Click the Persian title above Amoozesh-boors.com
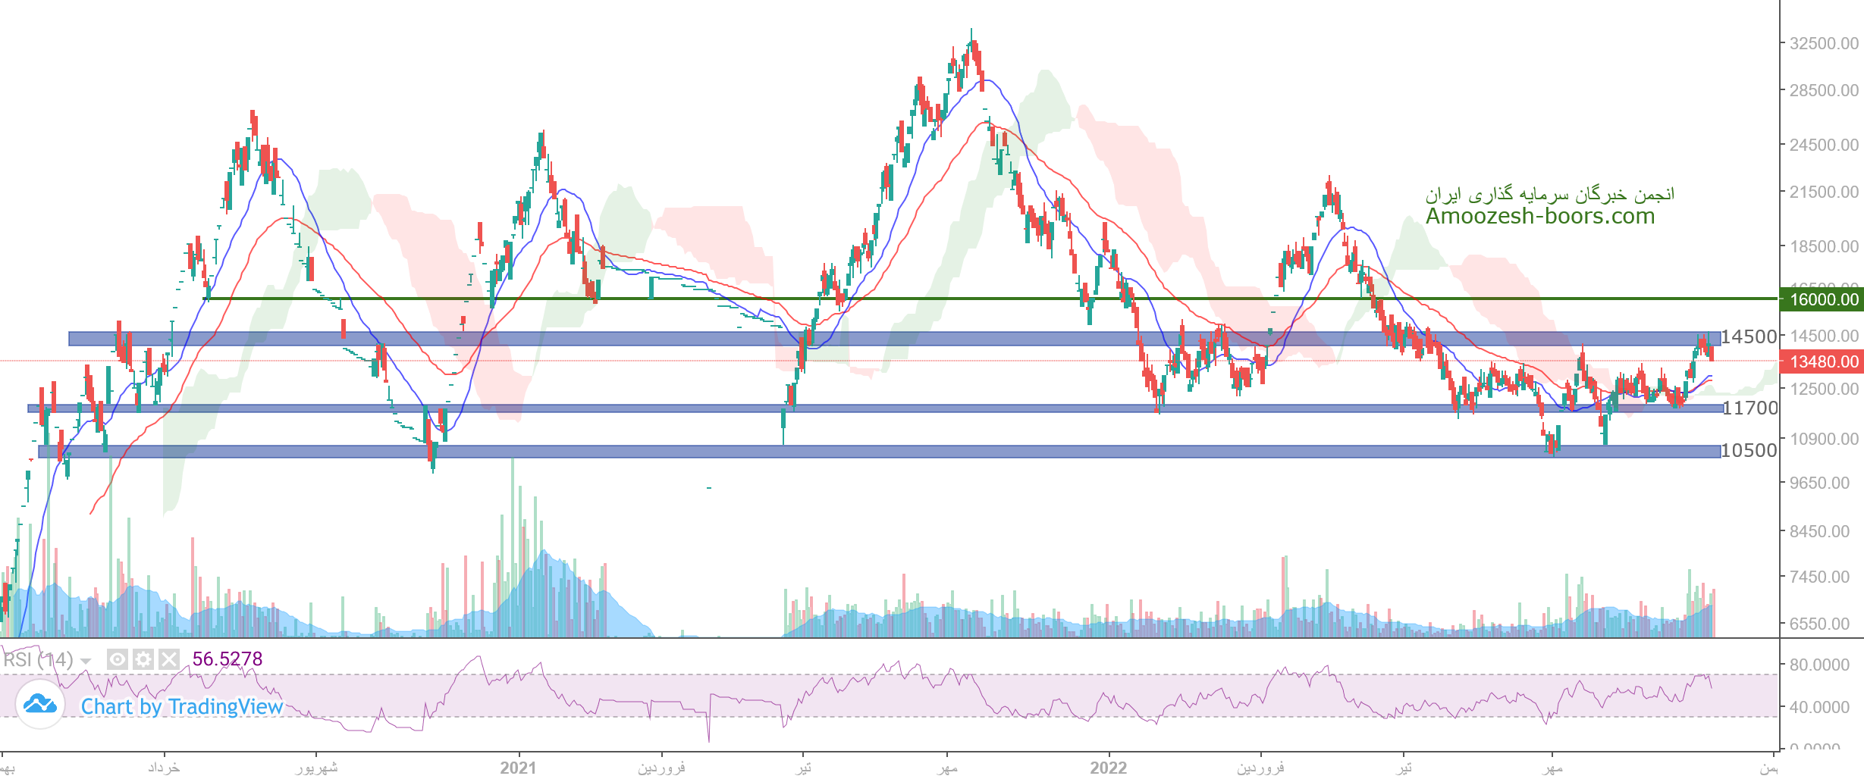The image size is (1864, 779). 1549,195
